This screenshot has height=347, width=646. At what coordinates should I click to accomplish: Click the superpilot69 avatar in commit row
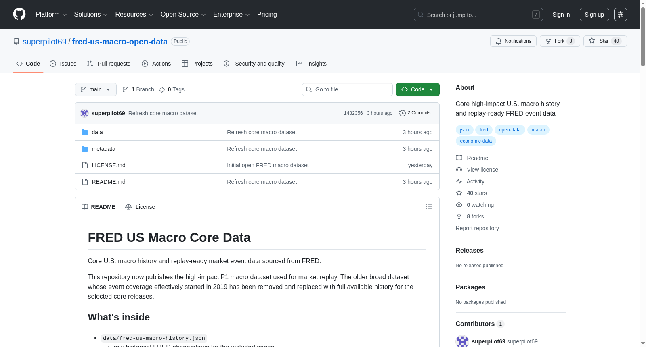pos(84,113)
